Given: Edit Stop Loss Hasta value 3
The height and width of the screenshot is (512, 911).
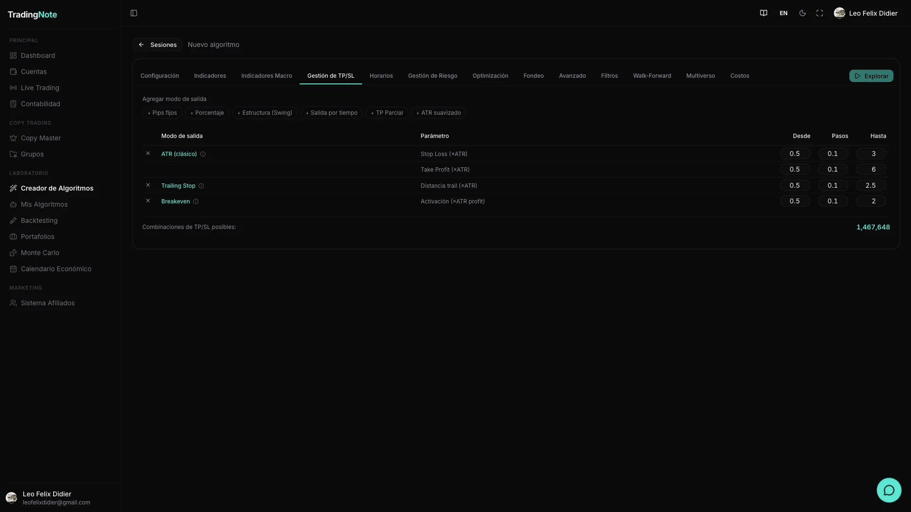Looking at the screenshot, I should [x=871, y=154].
